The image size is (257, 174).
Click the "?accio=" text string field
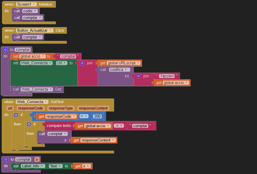coord(167,76)
